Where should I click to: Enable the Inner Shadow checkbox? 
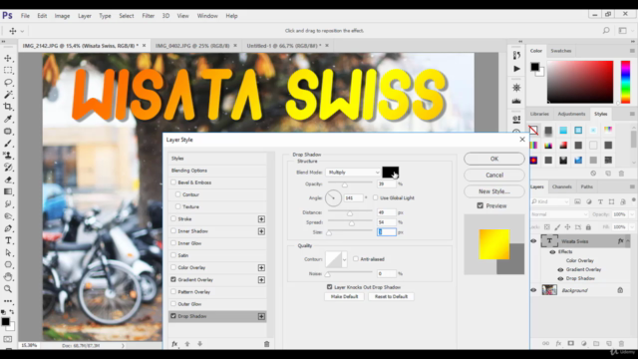point(173,231)
